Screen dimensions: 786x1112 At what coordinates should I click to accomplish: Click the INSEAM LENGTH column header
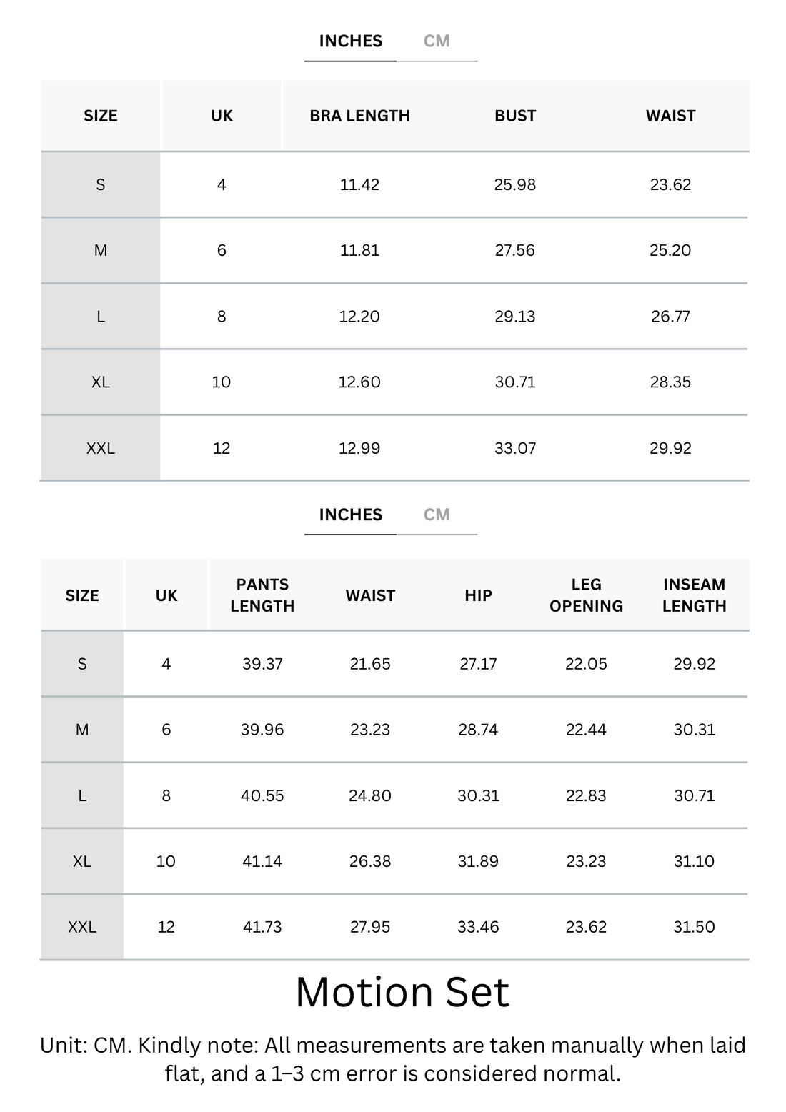click(x=694, y=595)
